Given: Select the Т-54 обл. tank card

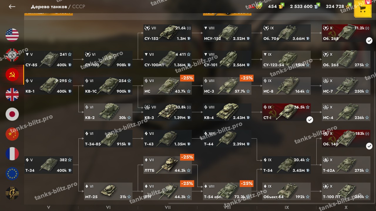Looking at the screenshot, I should (227, 191).
